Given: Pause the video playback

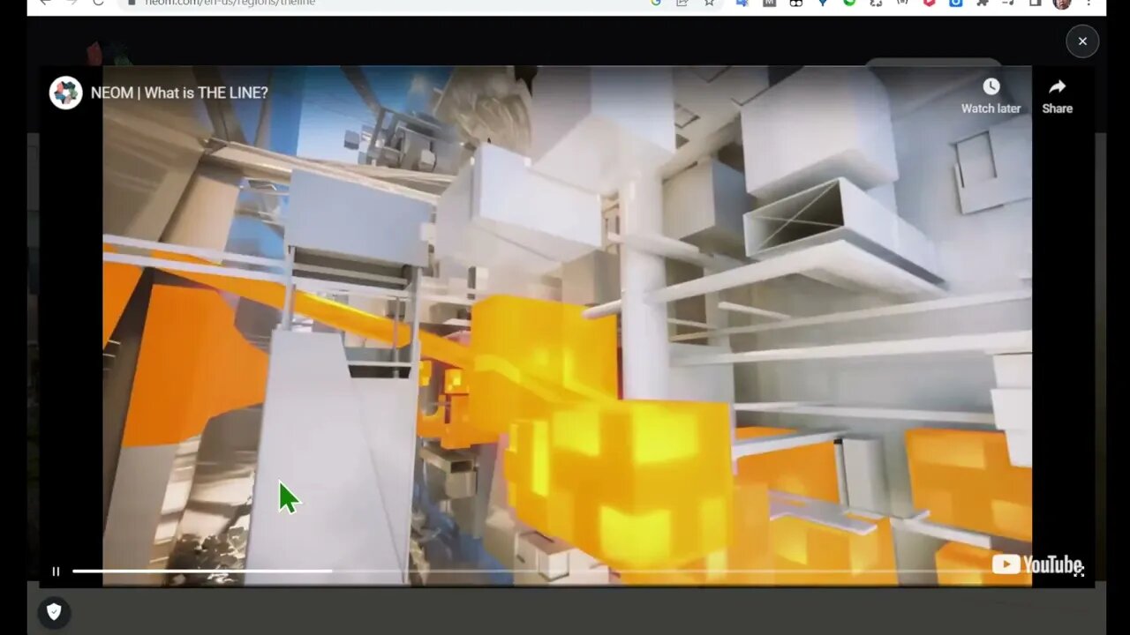Looking at the screenshot, I should pos(56,571).
